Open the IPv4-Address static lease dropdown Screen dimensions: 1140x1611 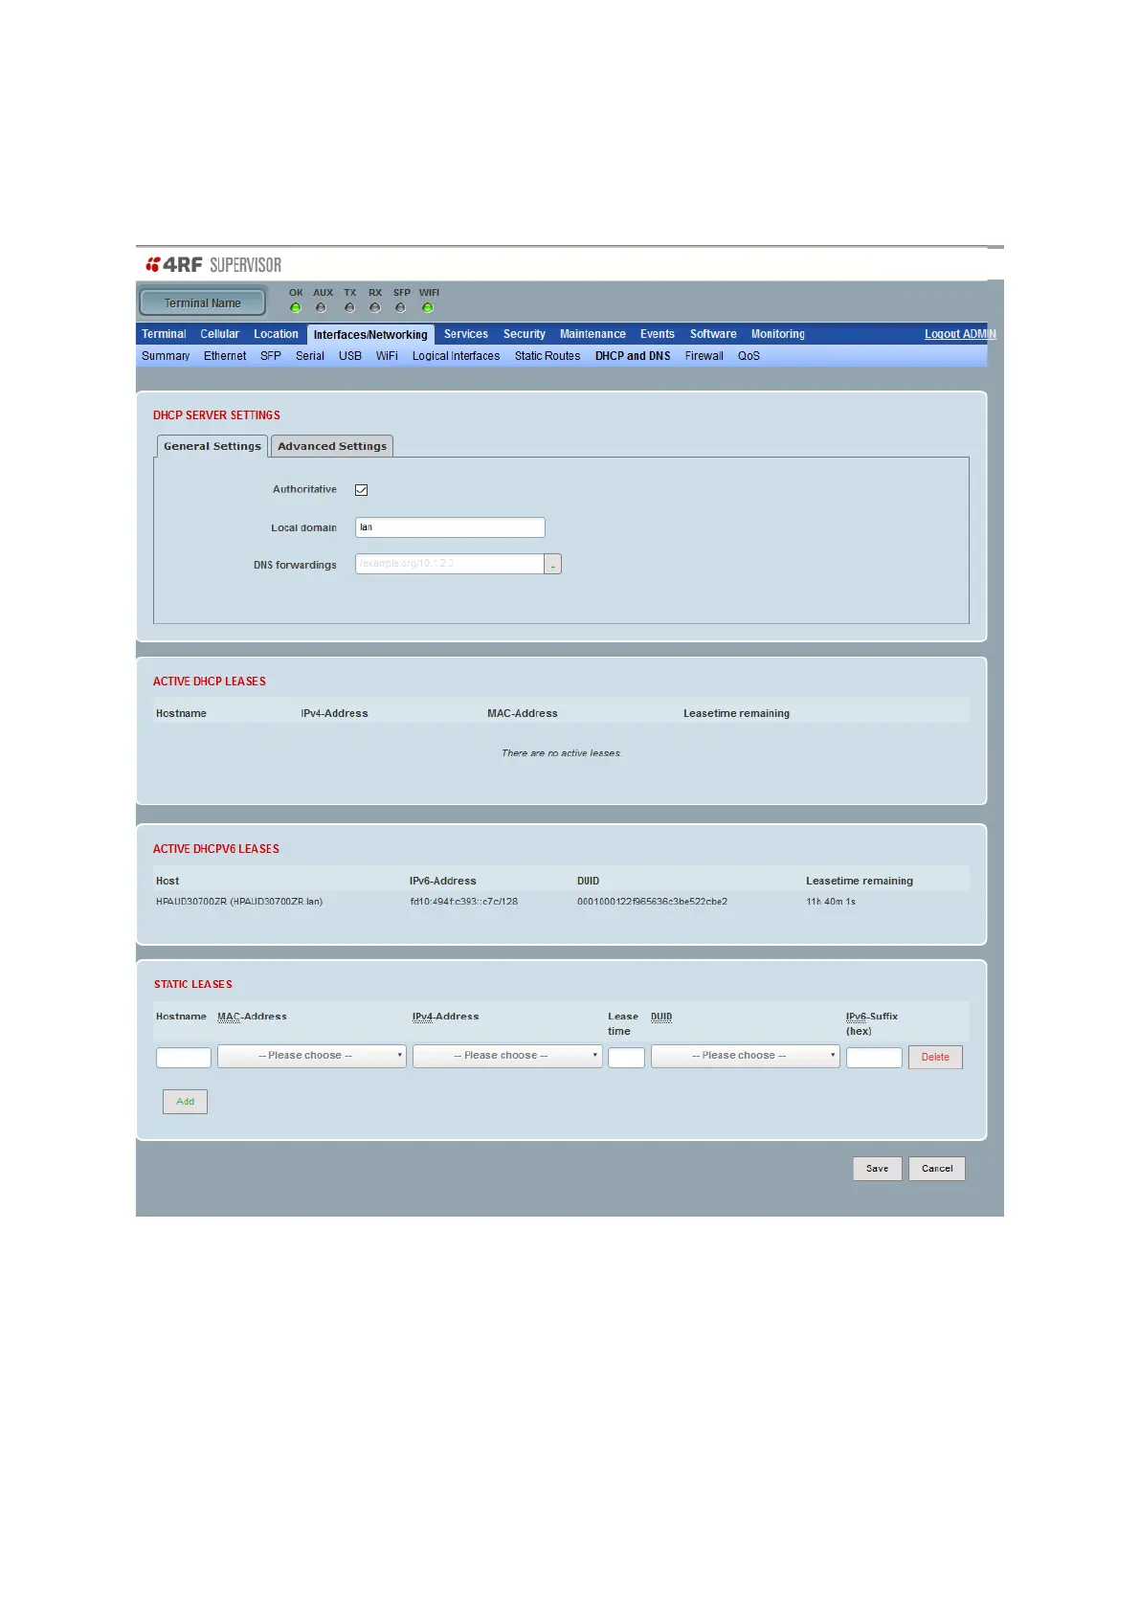point(507,1056)
